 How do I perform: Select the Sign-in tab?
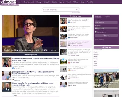pyautogui.click(x=98, y=17)
